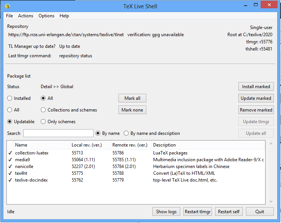This screenshot has height=223, width=281.
Task: Click Update marked button
Action: pos(256,98)
